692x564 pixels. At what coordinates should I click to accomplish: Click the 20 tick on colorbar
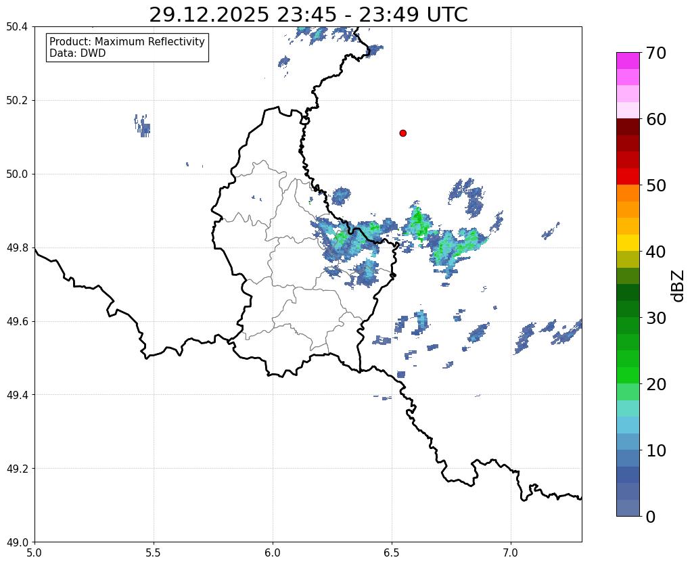655,384
